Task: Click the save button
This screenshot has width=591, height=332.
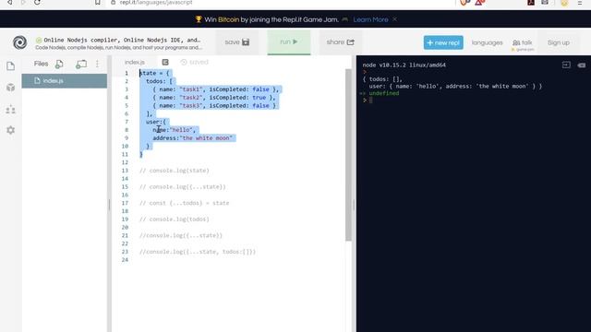Action: (237, 42)
